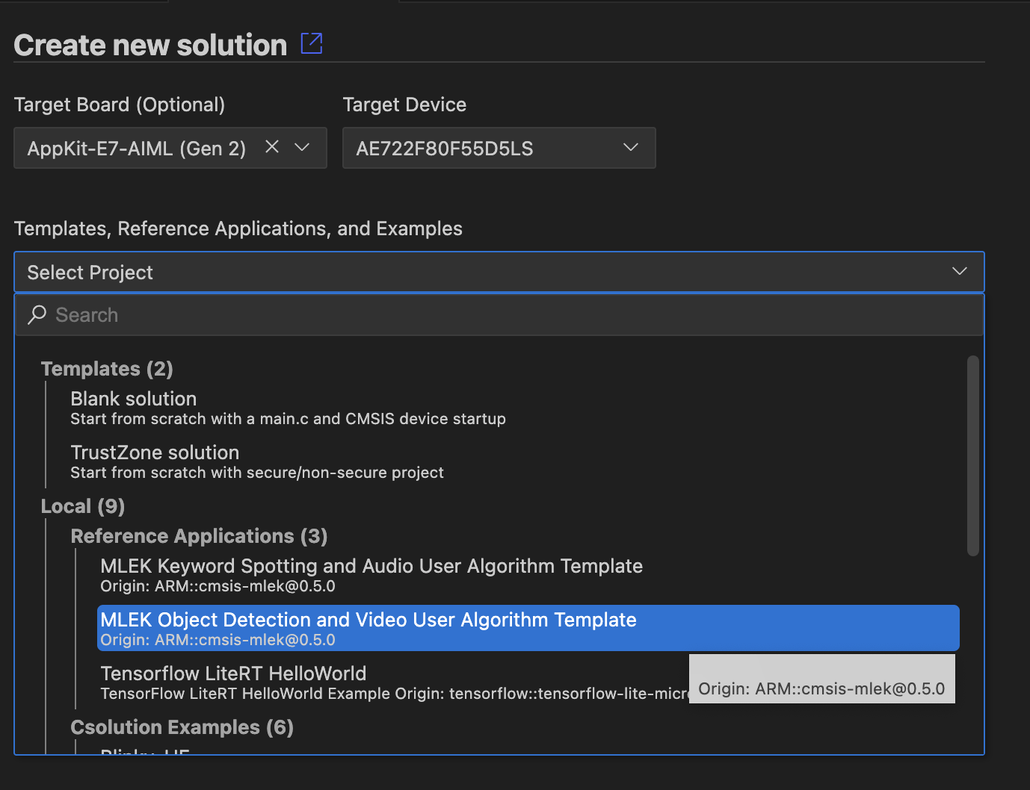
Task: Click the Local (9) group header
Action: [83, 506]
